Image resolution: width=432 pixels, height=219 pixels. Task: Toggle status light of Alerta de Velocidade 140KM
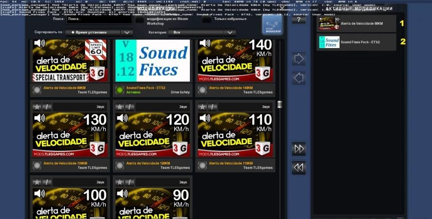click(202, 90)
